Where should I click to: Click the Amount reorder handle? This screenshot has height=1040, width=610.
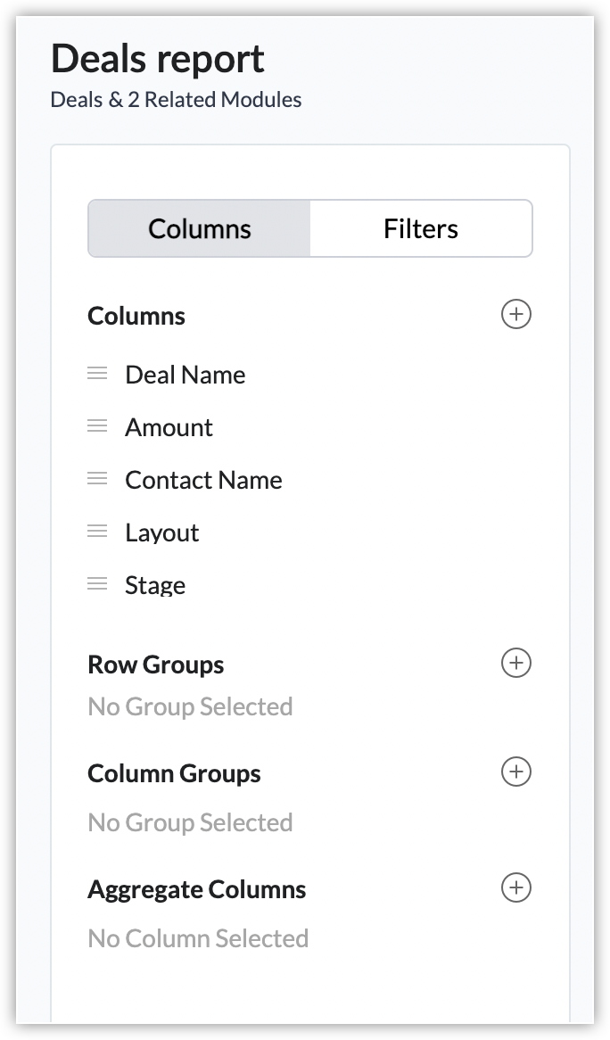[x=97, y=426]
